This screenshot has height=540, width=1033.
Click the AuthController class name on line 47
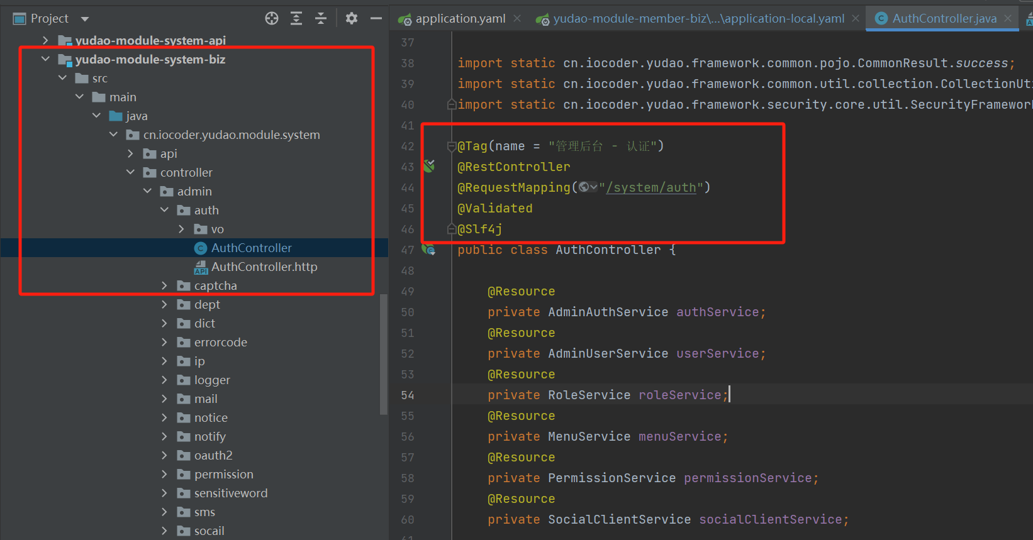[608, 250]
